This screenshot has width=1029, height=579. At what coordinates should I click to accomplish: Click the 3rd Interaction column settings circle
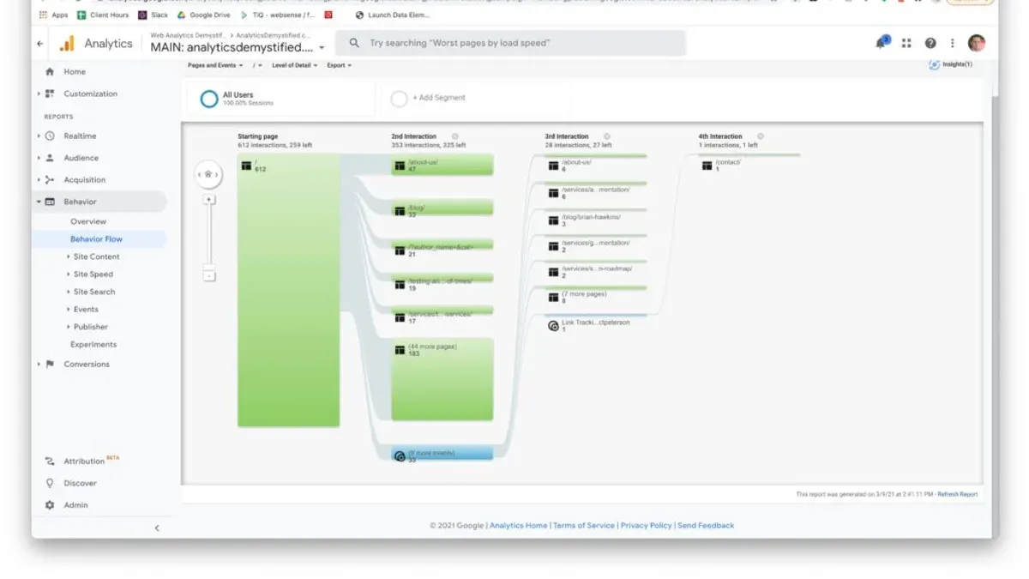click(x=607, y=136)
